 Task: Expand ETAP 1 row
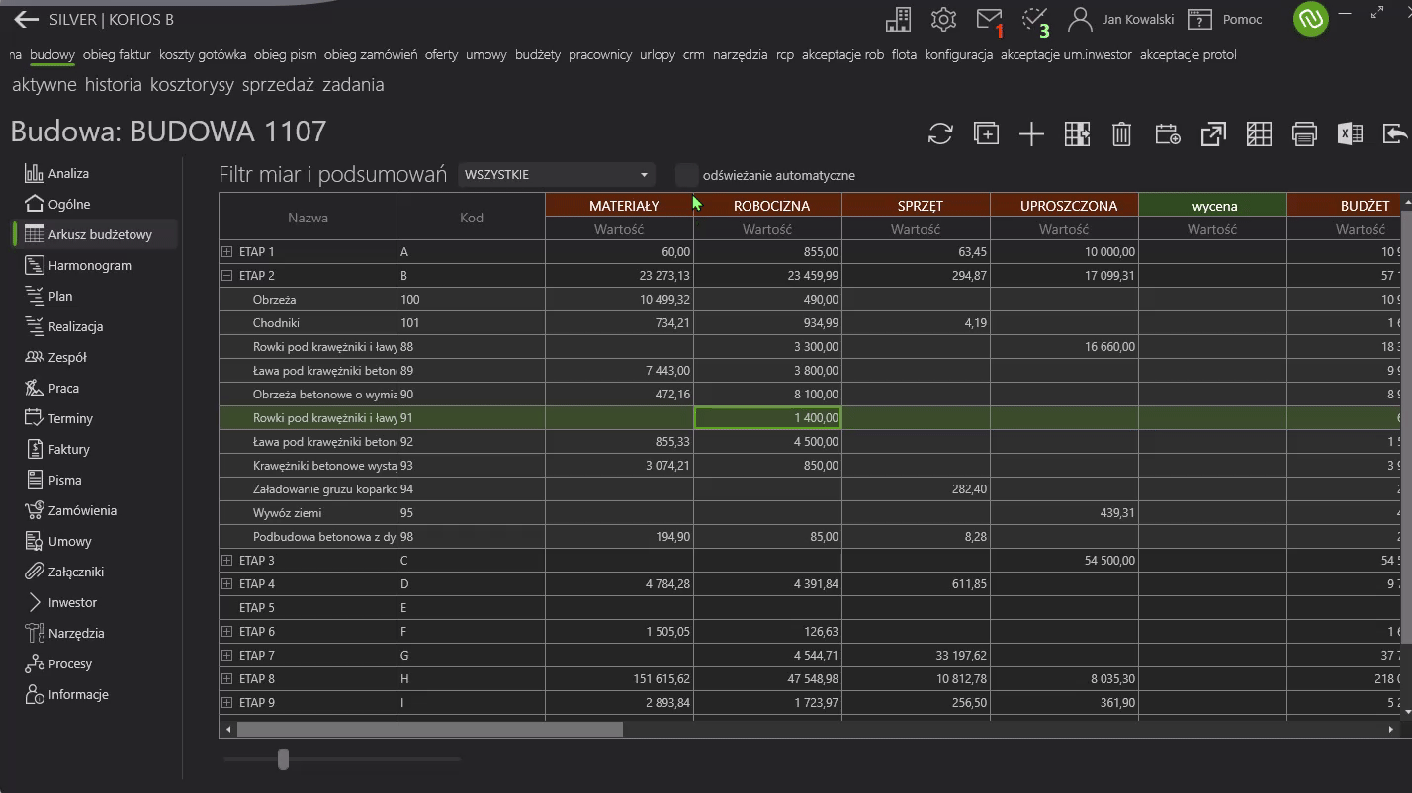pos(226,252)
